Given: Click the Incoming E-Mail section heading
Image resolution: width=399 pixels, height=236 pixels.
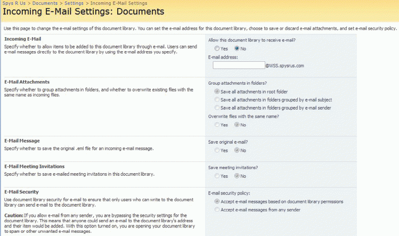Looking at the screenshot, I should click(23, 39).
